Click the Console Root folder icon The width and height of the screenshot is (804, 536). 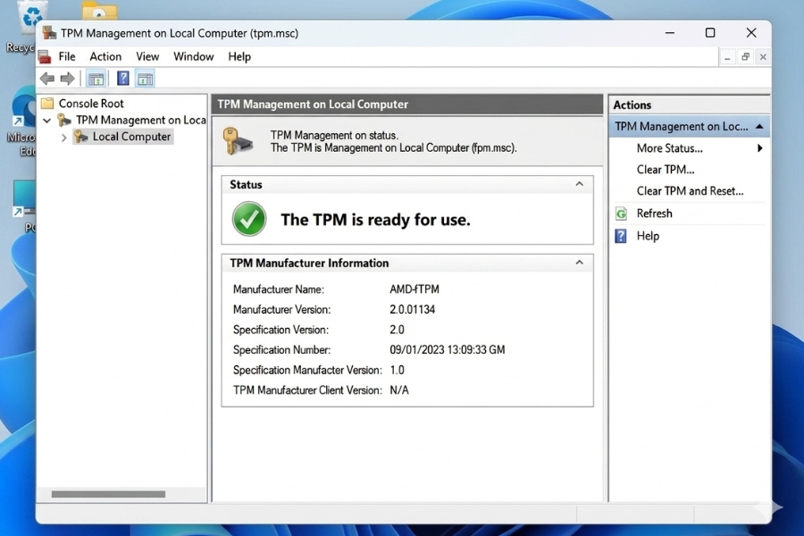point(47,103)
